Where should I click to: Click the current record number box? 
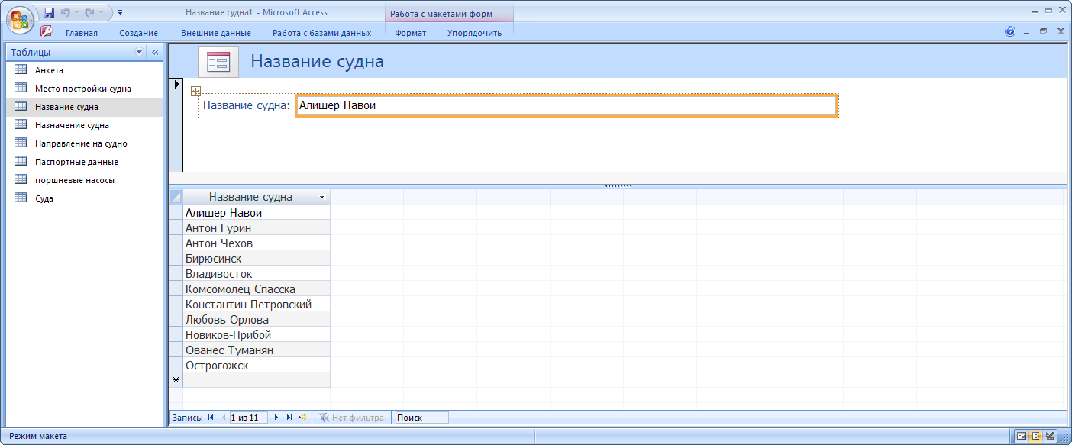pyautogui.click(x=248, y=418)
